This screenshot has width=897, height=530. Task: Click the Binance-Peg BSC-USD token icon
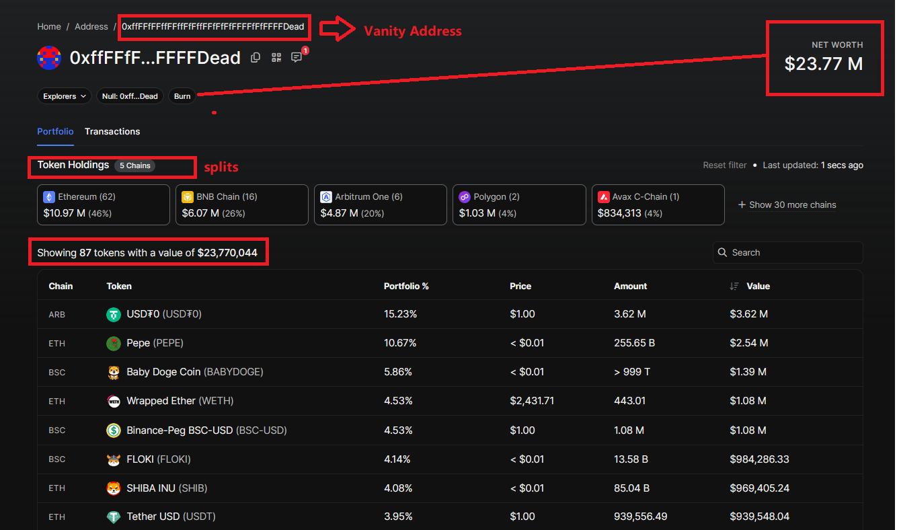[114, 430]
